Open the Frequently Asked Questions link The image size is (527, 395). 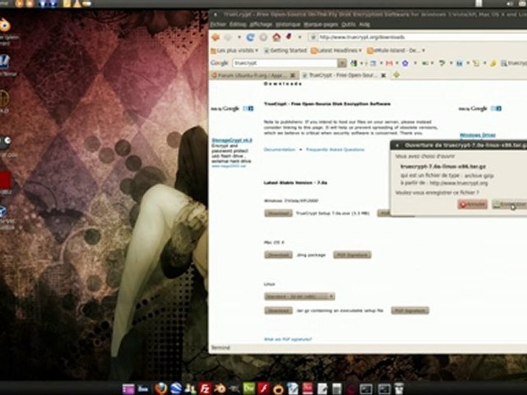(335, 149)
